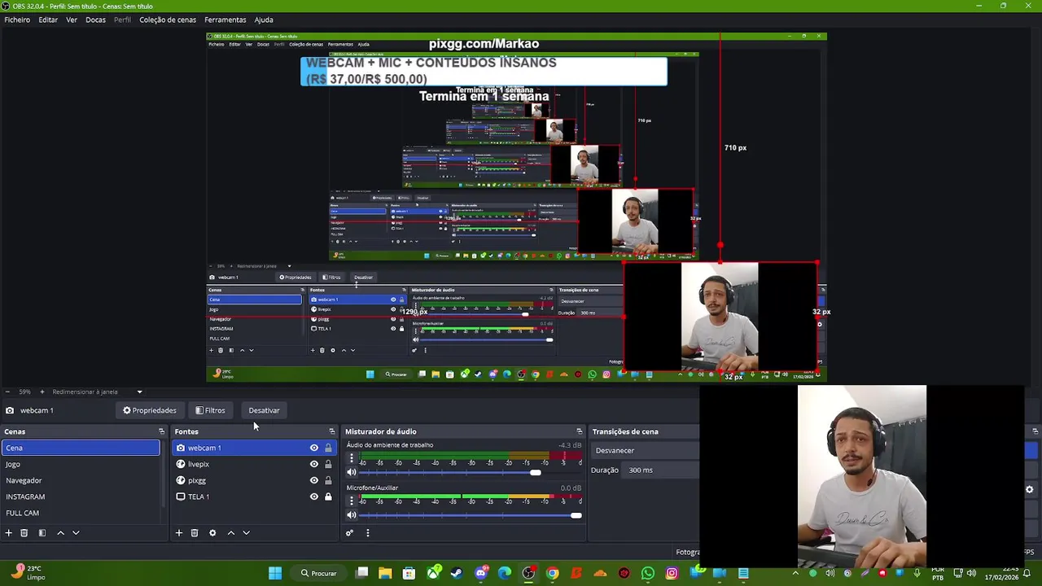1042x586 pixels.
Task: Toggle lock on livepix source
Action: [x=328, y=464]
